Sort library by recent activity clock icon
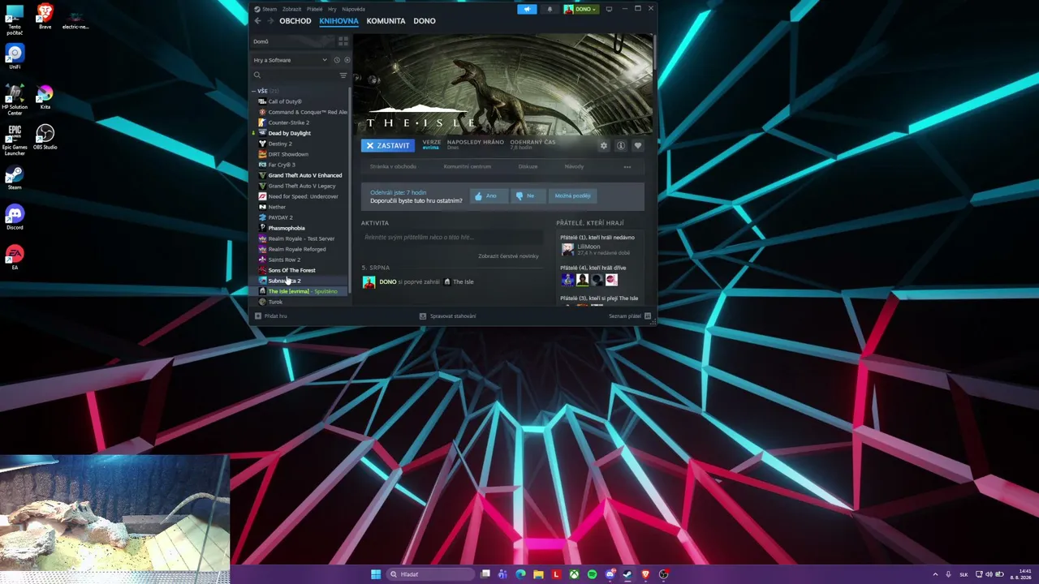Image resolution: width=1039 pixels, height=584 pixels. pos(337,60)
